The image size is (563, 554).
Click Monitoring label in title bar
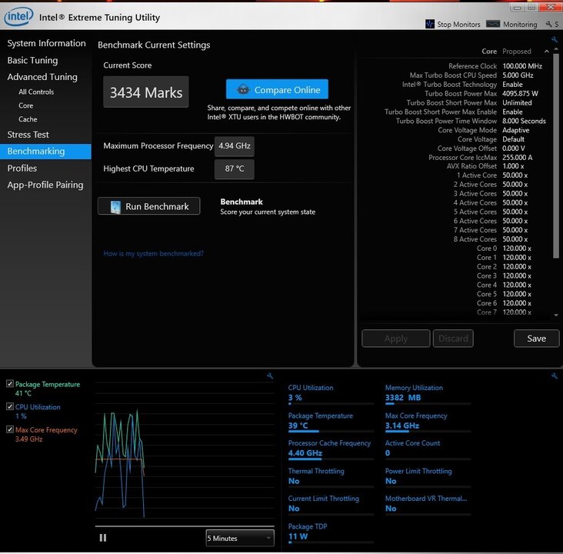[520, 25]
